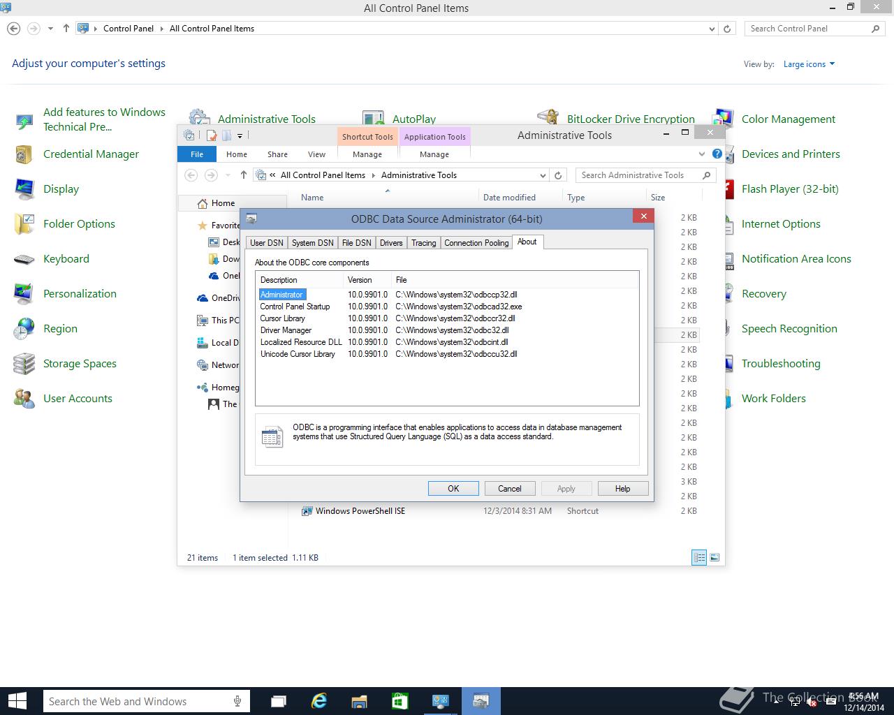
Task: Open the Display settings item
Action: pyautogui.click(x=61, y=189)
